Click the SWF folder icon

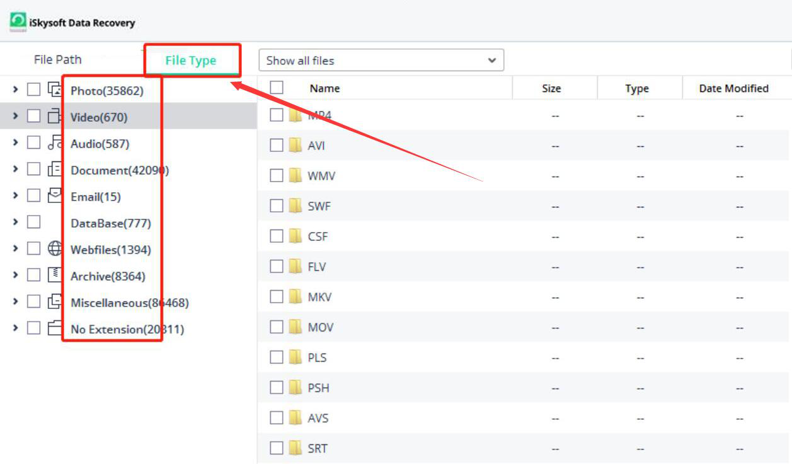tap(296, 206)
